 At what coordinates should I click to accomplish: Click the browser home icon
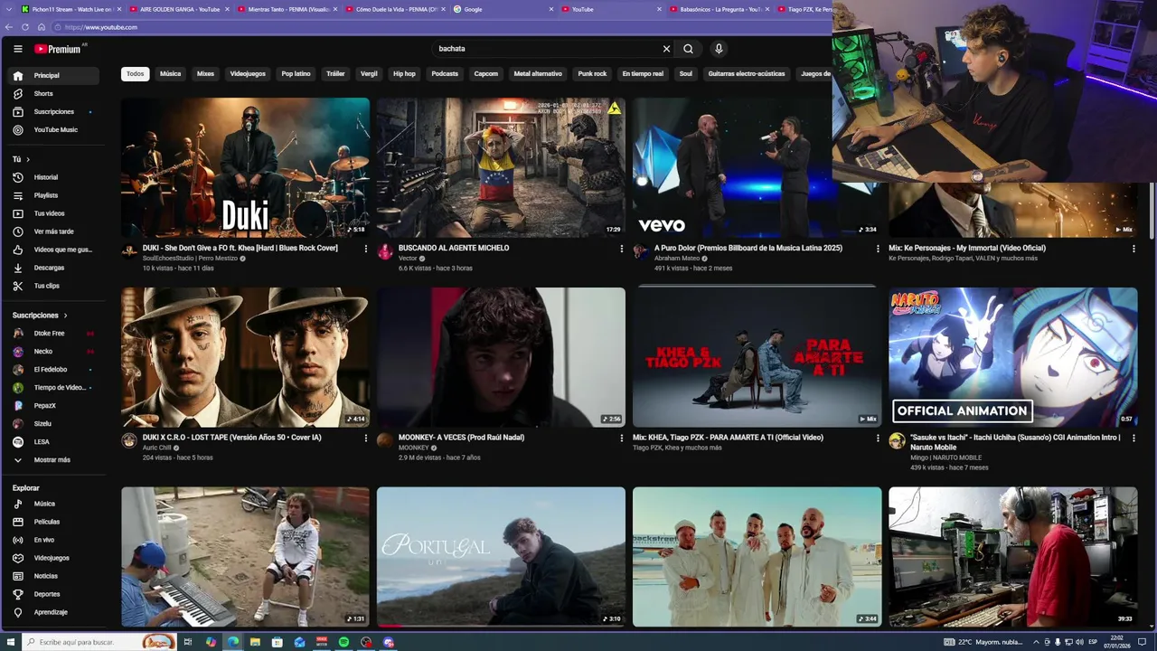(41, 27)
